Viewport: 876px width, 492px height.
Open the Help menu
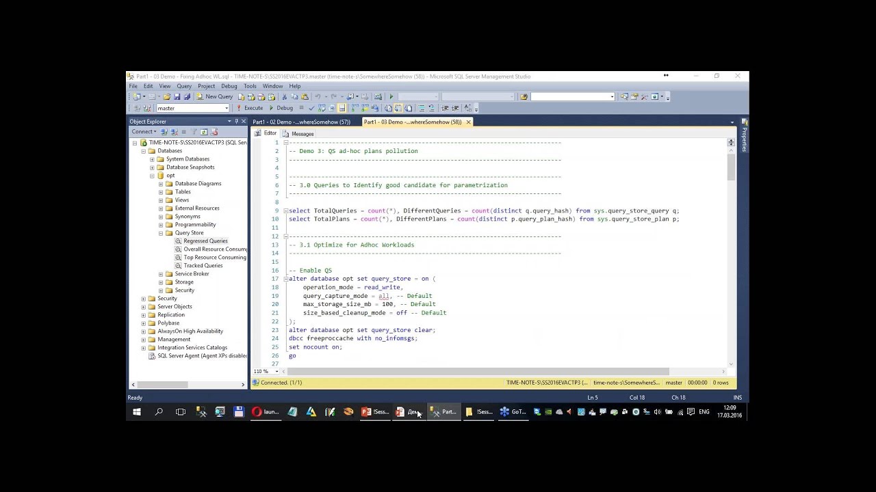point(295,86)
